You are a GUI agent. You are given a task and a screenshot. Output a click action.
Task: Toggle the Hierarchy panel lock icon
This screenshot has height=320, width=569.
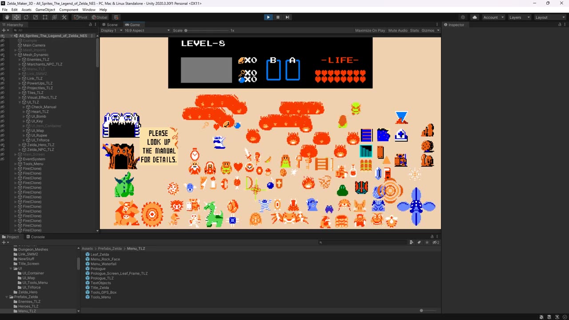pyautogui.click(x=90, y=24)
